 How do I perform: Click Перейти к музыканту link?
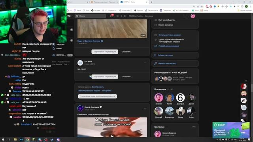(175, 64)
